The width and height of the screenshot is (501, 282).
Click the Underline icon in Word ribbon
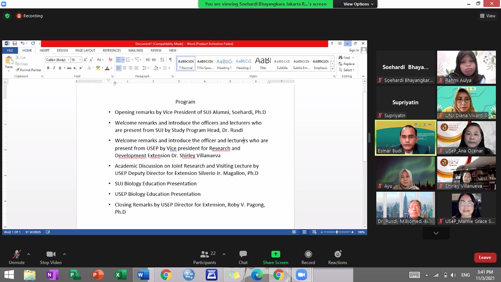59,68
